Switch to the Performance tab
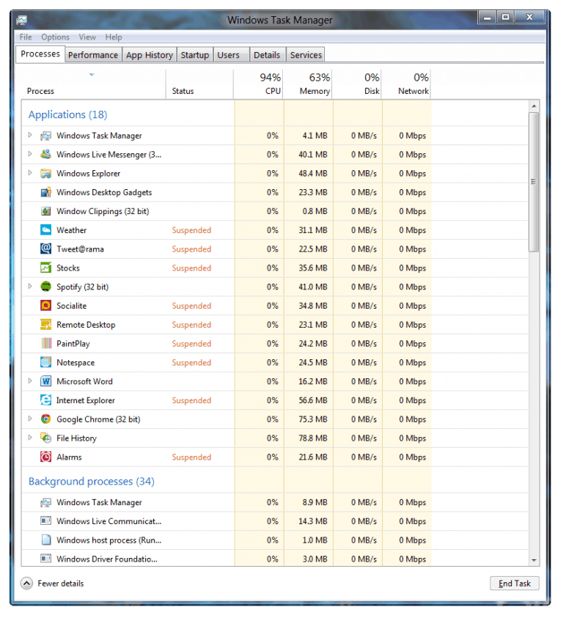Image resolution: width=563 pixels, height=618 pixels. 93,55
